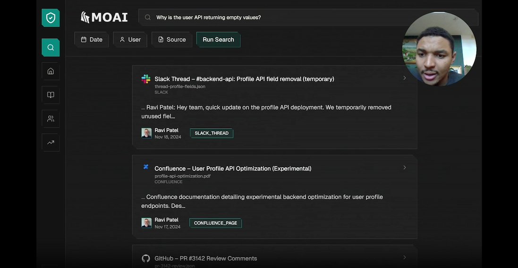518x268 pixels.
Task: Click the Slack logo icon
Action: 146,79
